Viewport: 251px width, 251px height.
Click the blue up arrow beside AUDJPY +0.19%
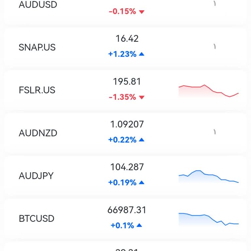142,183
